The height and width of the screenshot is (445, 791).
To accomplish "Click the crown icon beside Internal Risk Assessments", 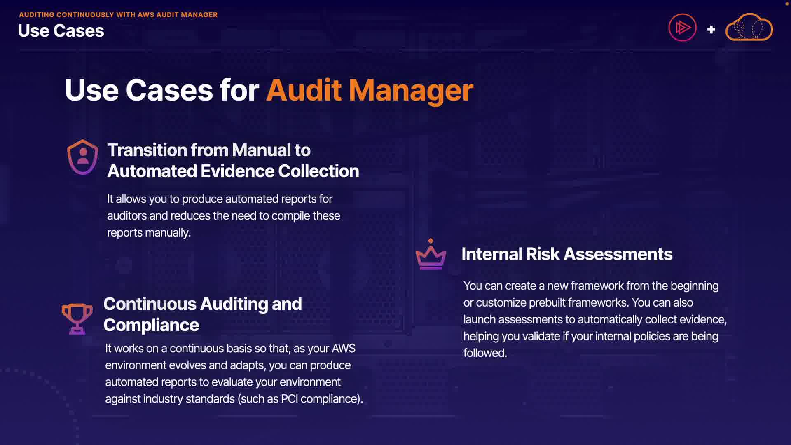I will pos(431,255).
